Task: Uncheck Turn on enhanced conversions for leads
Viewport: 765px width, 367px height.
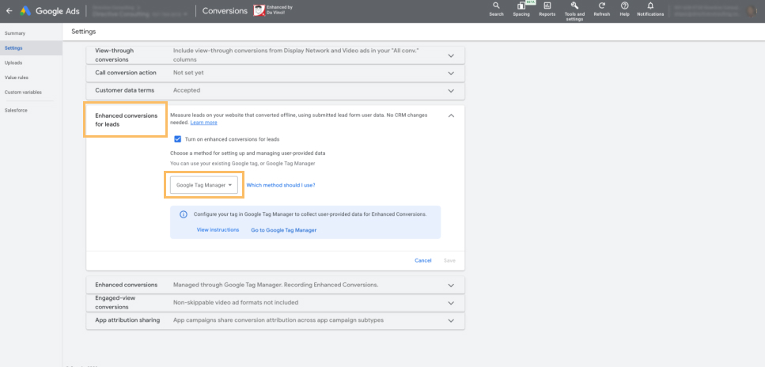Action: coord(177,139)
